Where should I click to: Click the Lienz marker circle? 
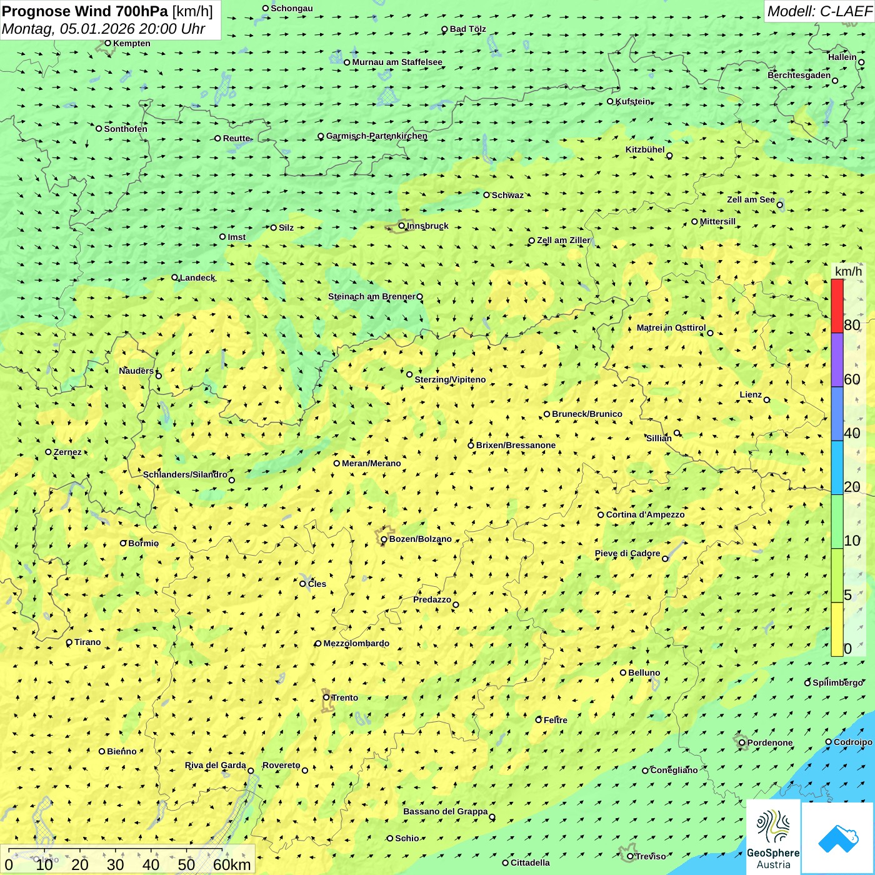[767, 400]
